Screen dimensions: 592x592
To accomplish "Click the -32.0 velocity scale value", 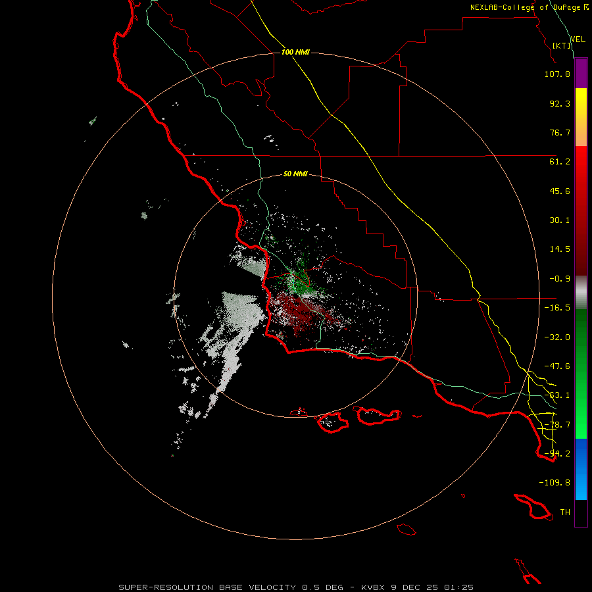I will click(557, 337).
